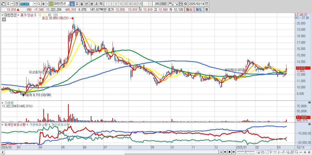The width and height of the screenshot is (312, 155).
Task: Click the wave pattern analysis icon at bottom
Action: pos(279,152)
